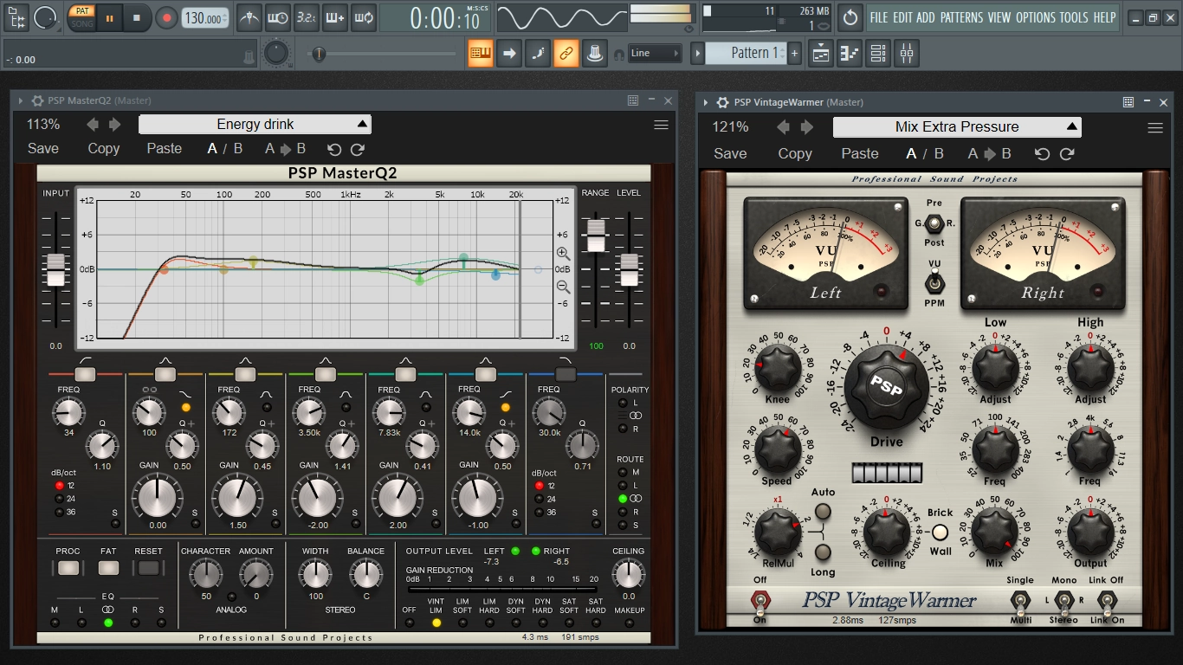The image size is (1183, 665).
Task: Select the next preset in PSP MasterQ2
Action: [115, 125]
